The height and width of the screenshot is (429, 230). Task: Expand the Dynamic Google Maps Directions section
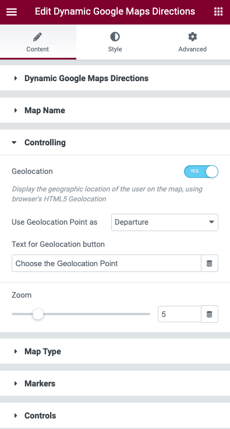[x=115, y=78]
